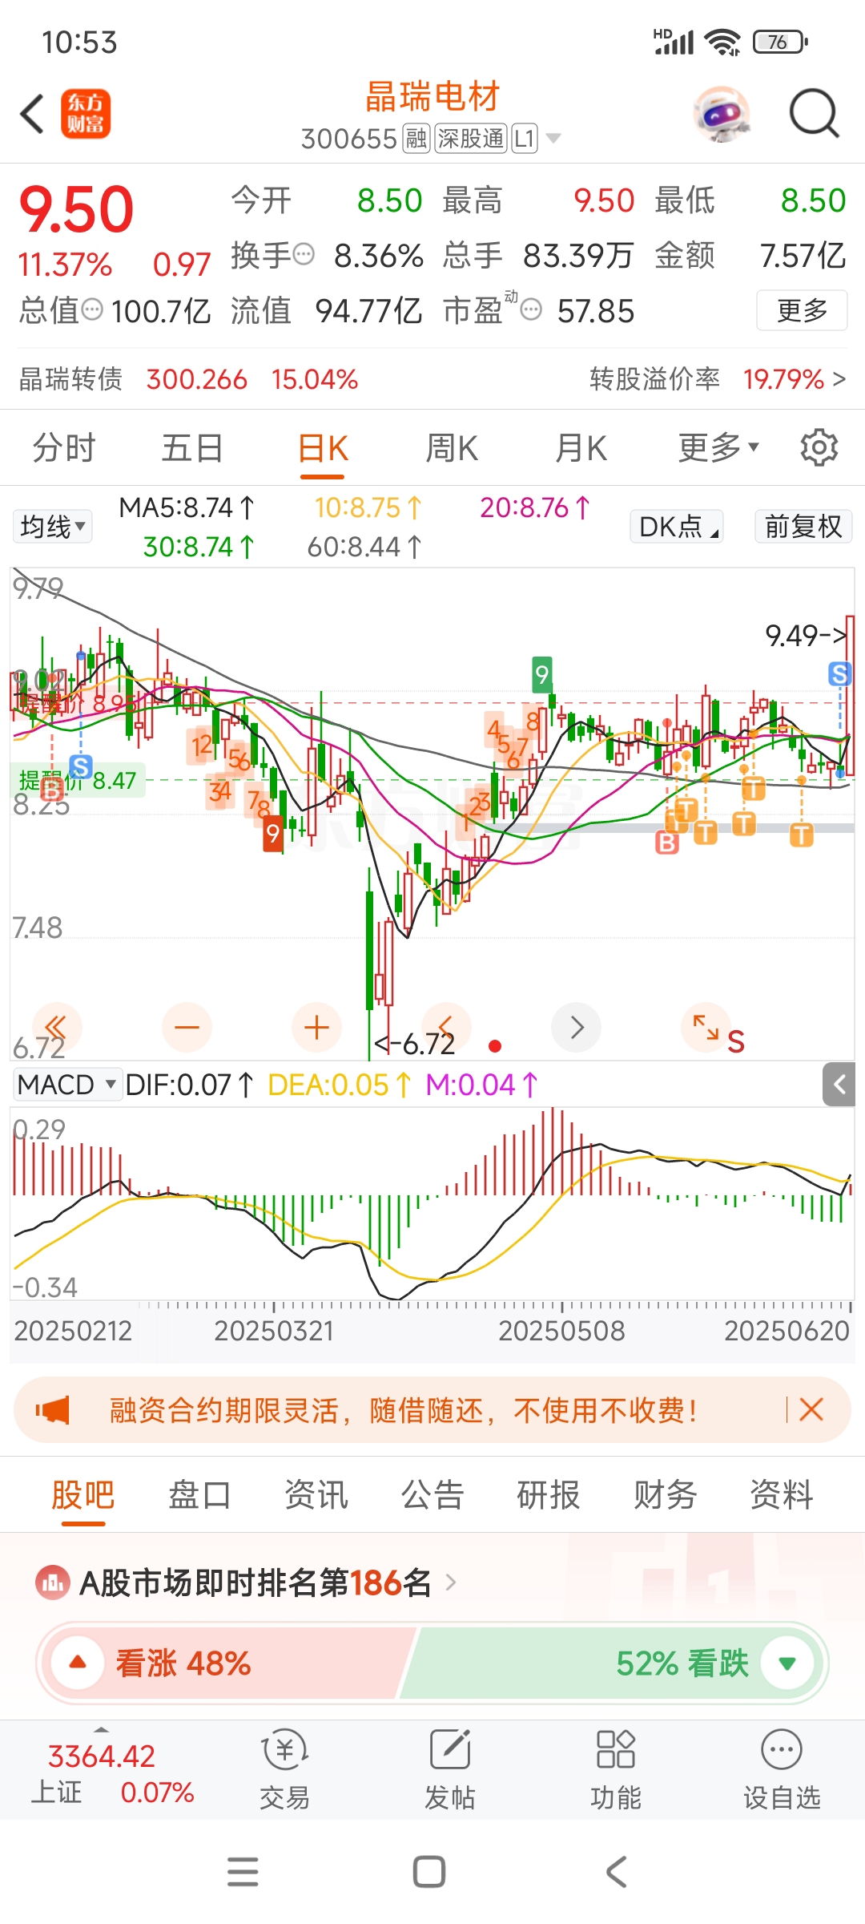Open the MACD indicator dropdown
Image resolution: width=865 pixels, height=1924 pixels.
68,1085
